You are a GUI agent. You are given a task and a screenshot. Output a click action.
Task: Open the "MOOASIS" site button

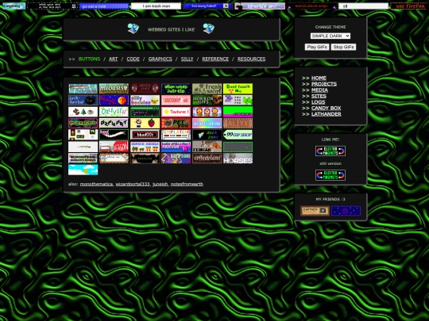tap(114, 89)
